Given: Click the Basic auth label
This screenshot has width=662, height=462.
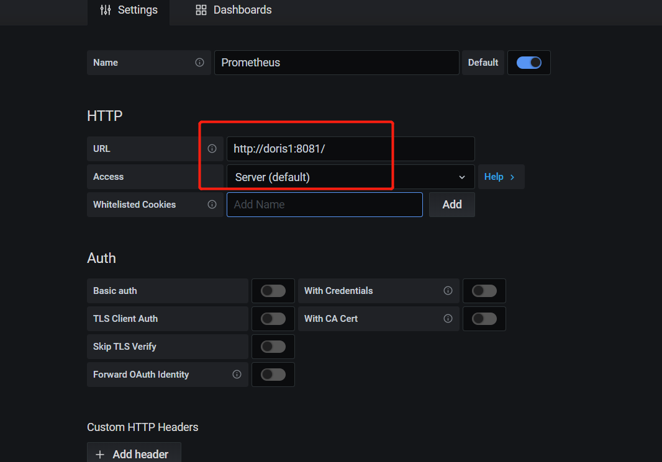Looking at the screenshot, I should click(115, 291).
